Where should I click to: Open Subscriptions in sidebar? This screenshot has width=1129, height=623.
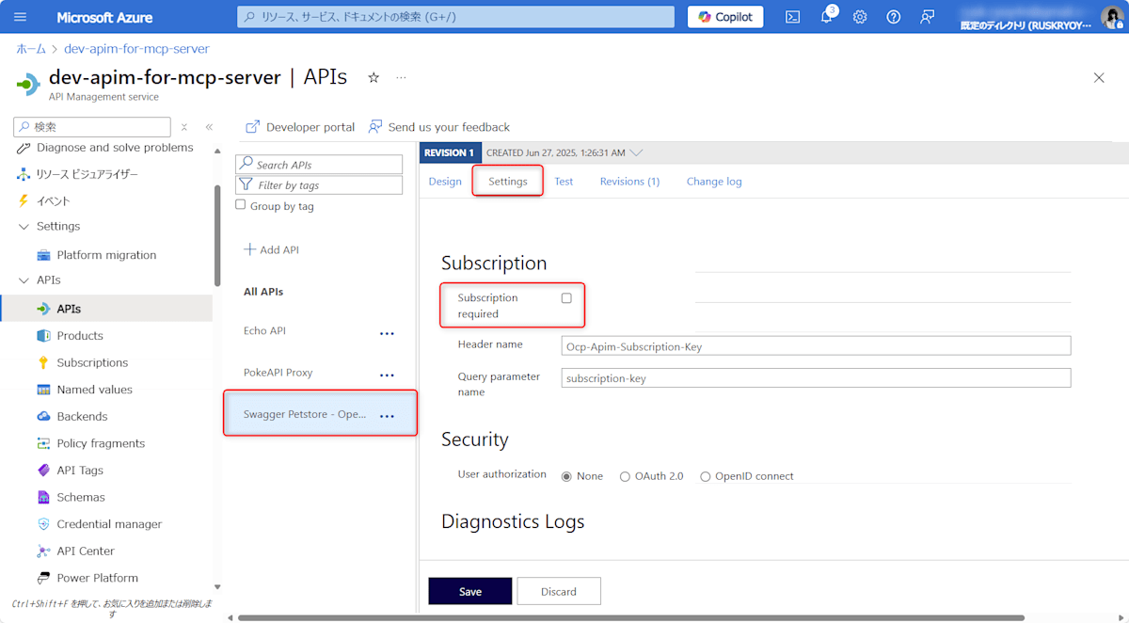pos(92,362)
